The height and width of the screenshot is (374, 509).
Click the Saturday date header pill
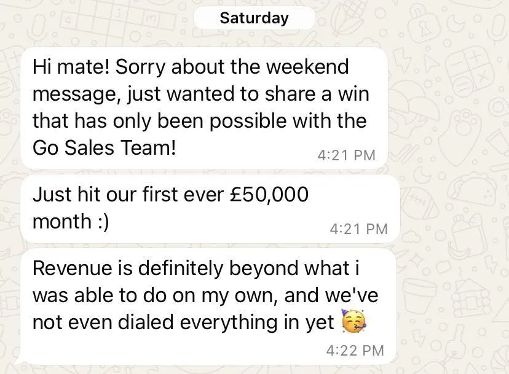pyautogui.click(x=254, y=18)
